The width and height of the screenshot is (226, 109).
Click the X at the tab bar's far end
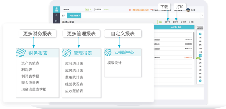click(202, 15)
